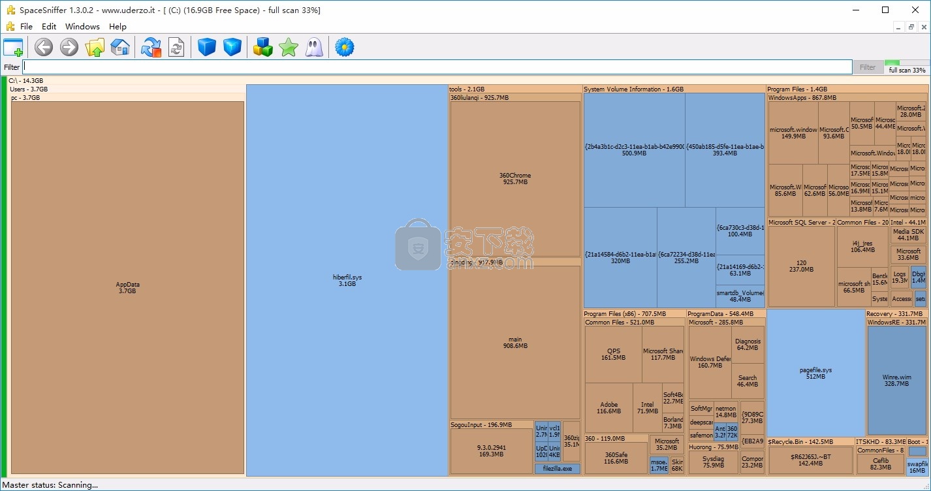Close the inner scan window

(923, 27)
